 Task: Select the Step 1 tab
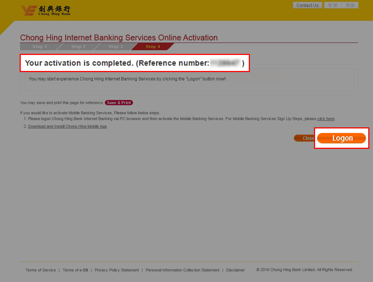[40, 47]
